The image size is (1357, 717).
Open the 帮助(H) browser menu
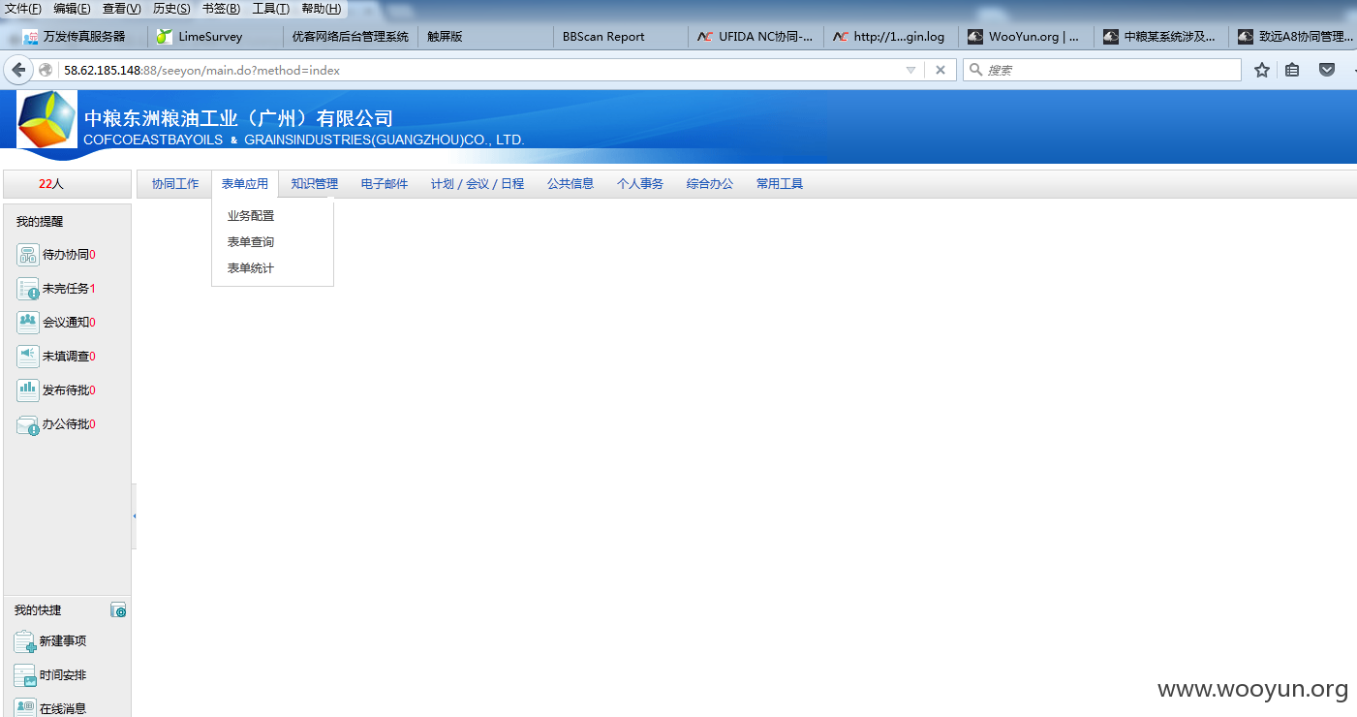coord(322,9)
